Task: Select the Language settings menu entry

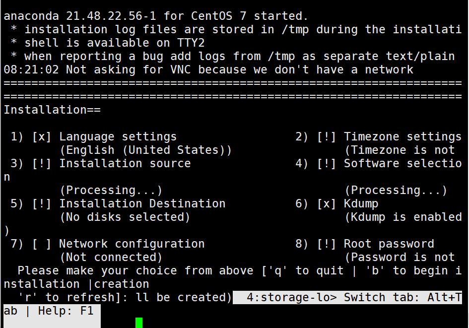Action: 118,137
